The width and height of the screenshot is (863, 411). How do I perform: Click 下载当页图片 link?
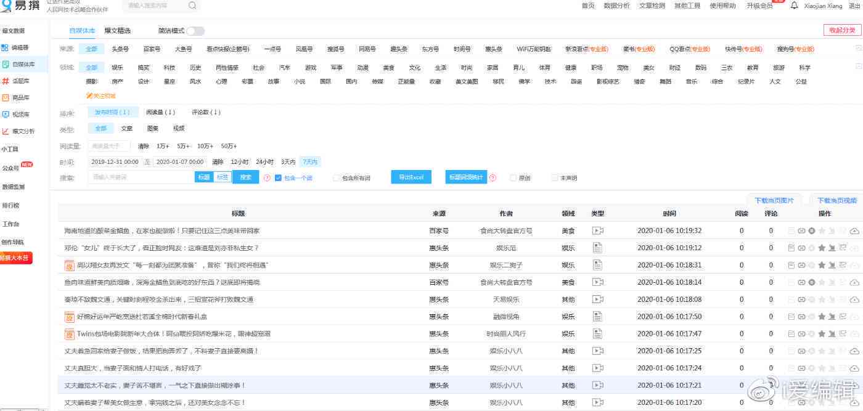coord(774,200)
